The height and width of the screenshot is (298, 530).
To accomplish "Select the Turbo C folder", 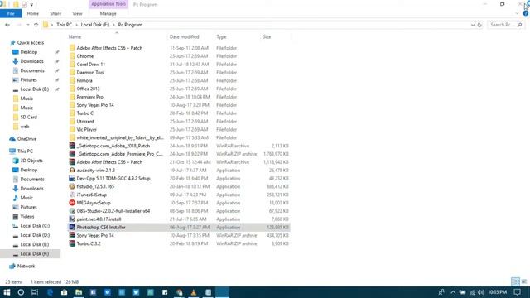I will point(84,113).
